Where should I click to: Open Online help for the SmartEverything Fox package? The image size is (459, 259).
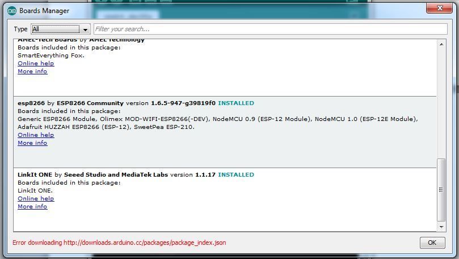point(36,63)
